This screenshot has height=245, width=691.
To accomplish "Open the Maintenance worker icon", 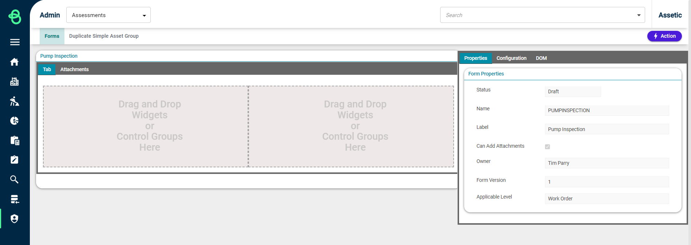I will coord(15,101).
